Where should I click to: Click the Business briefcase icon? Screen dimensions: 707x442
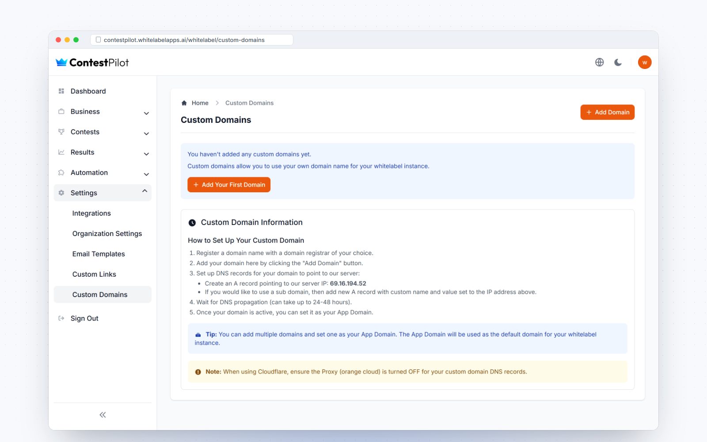[61, 111]
